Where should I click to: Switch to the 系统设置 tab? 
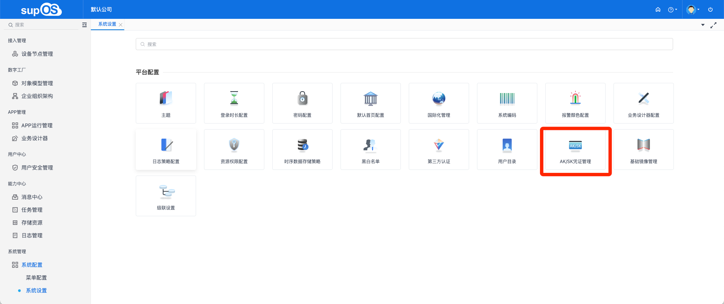tap(107, 24)
